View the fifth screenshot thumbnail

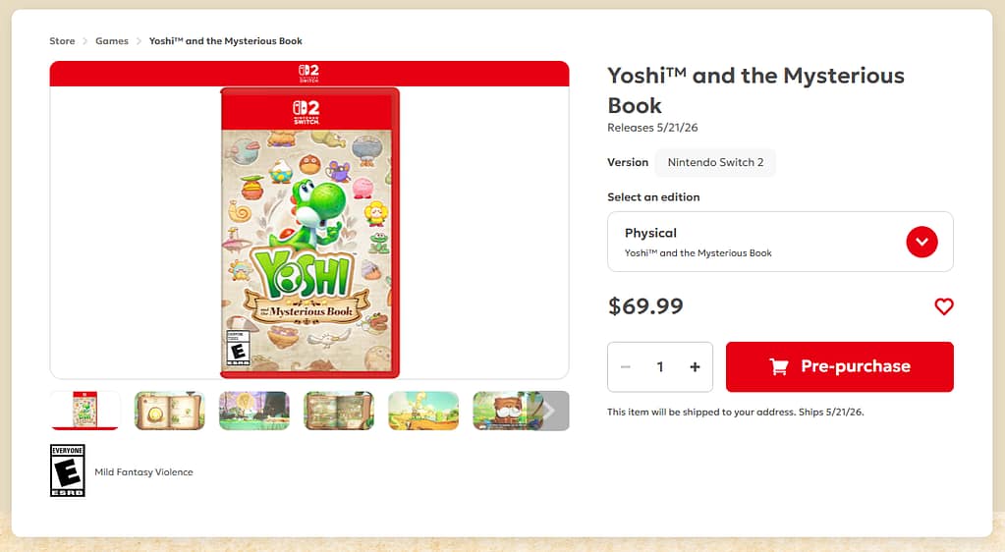(x=423, y=411)
